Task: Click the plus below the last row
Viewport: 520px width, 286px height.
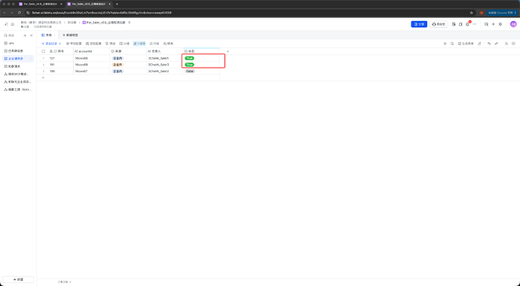Action: [x=43, y=78]
